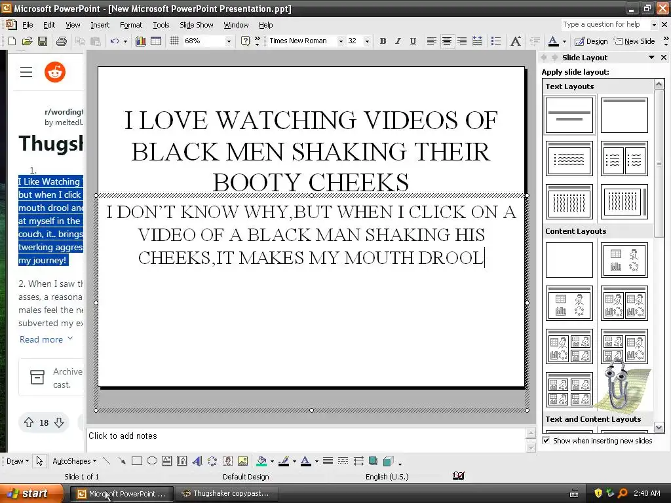Expand the Undo history dropdown arrow
Image resolution: width=671 pixels, height=503 pixels.
pyautogui.click(x=125, y=41)
